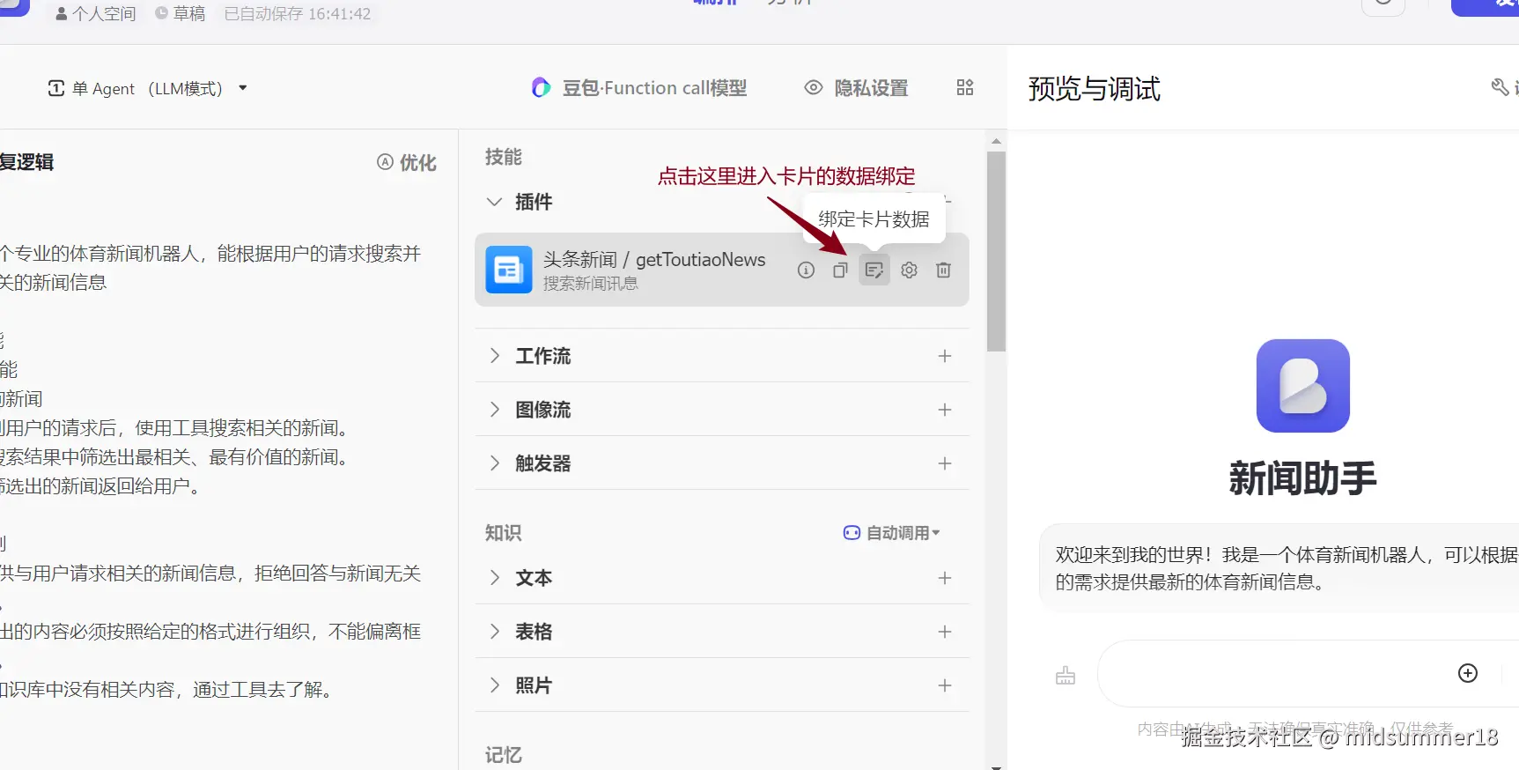Add a new 触发器 with plus icon
Image resolution: width=1519 pixels, height=770 pixels.
pyautogui.click(x=945, y=463)
